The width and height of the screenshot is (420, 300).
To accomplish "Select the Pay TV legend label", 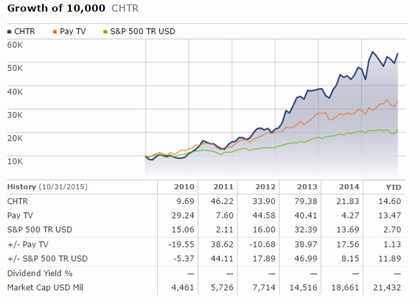I will click(73, 32).
